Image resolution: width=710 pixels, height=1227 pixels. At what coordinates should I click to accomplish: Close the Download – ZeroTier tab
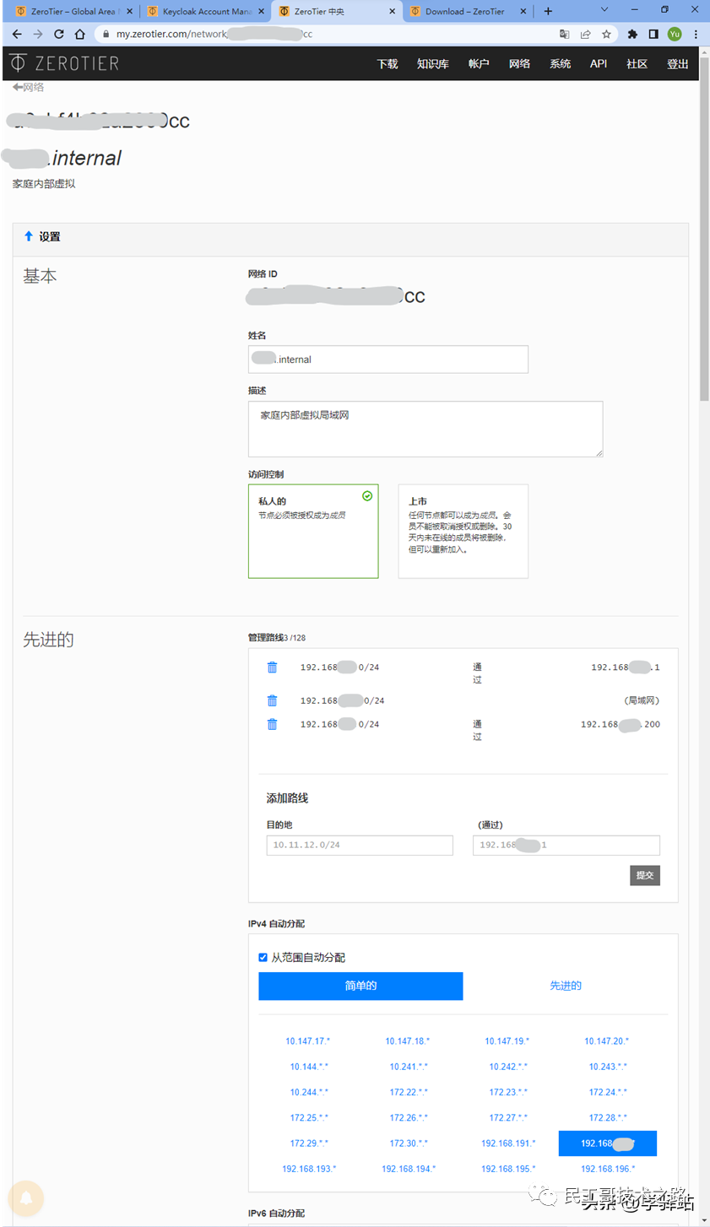(x=524, y=12)
